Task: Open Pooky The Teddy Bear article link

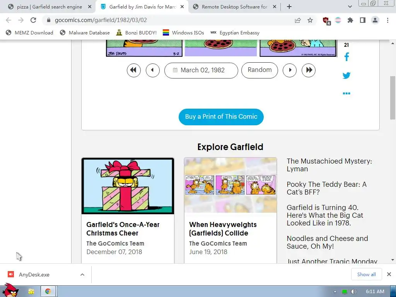Action: [326, 188]
